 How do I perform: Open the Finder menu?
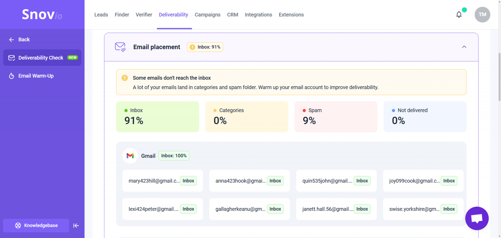(x=122, y=15)
